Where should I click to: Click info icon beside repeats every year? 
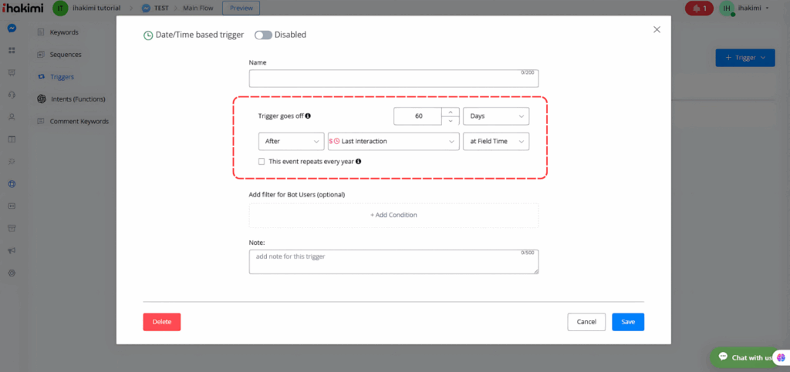[359, 162]
